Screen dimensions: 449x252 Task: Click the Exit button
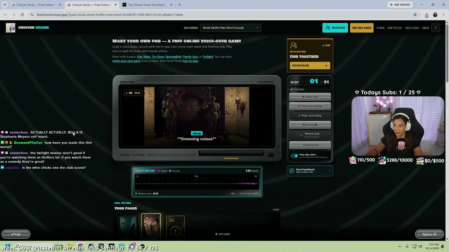coord(16,234)
